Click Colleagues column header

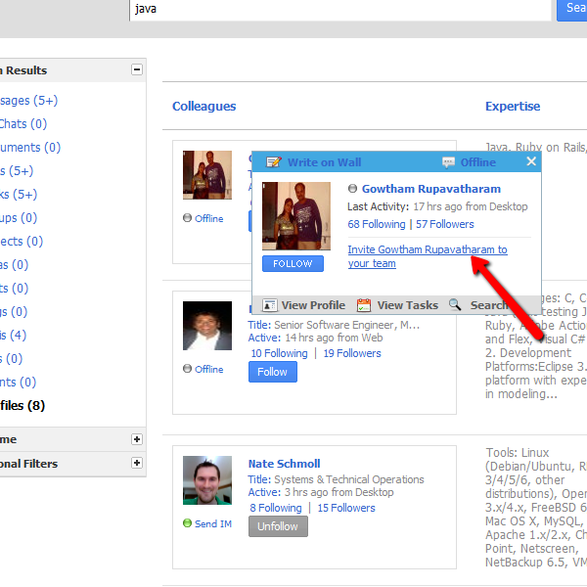tap(204, 107)
